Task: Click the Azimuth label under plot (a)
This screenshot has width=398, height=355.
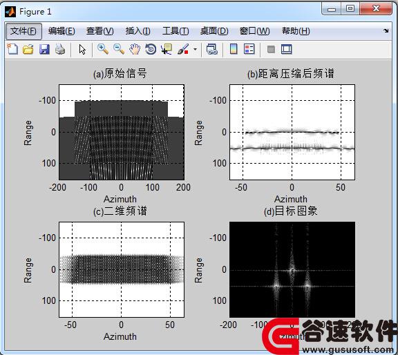Action: (x=120, y=199)
